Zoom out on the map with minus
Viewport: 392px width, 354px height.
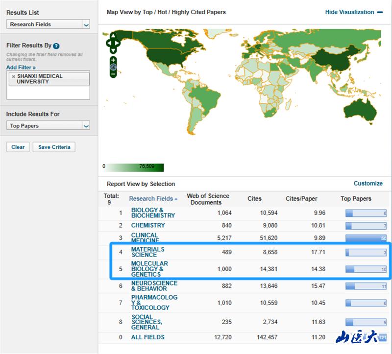pos(113,74)
